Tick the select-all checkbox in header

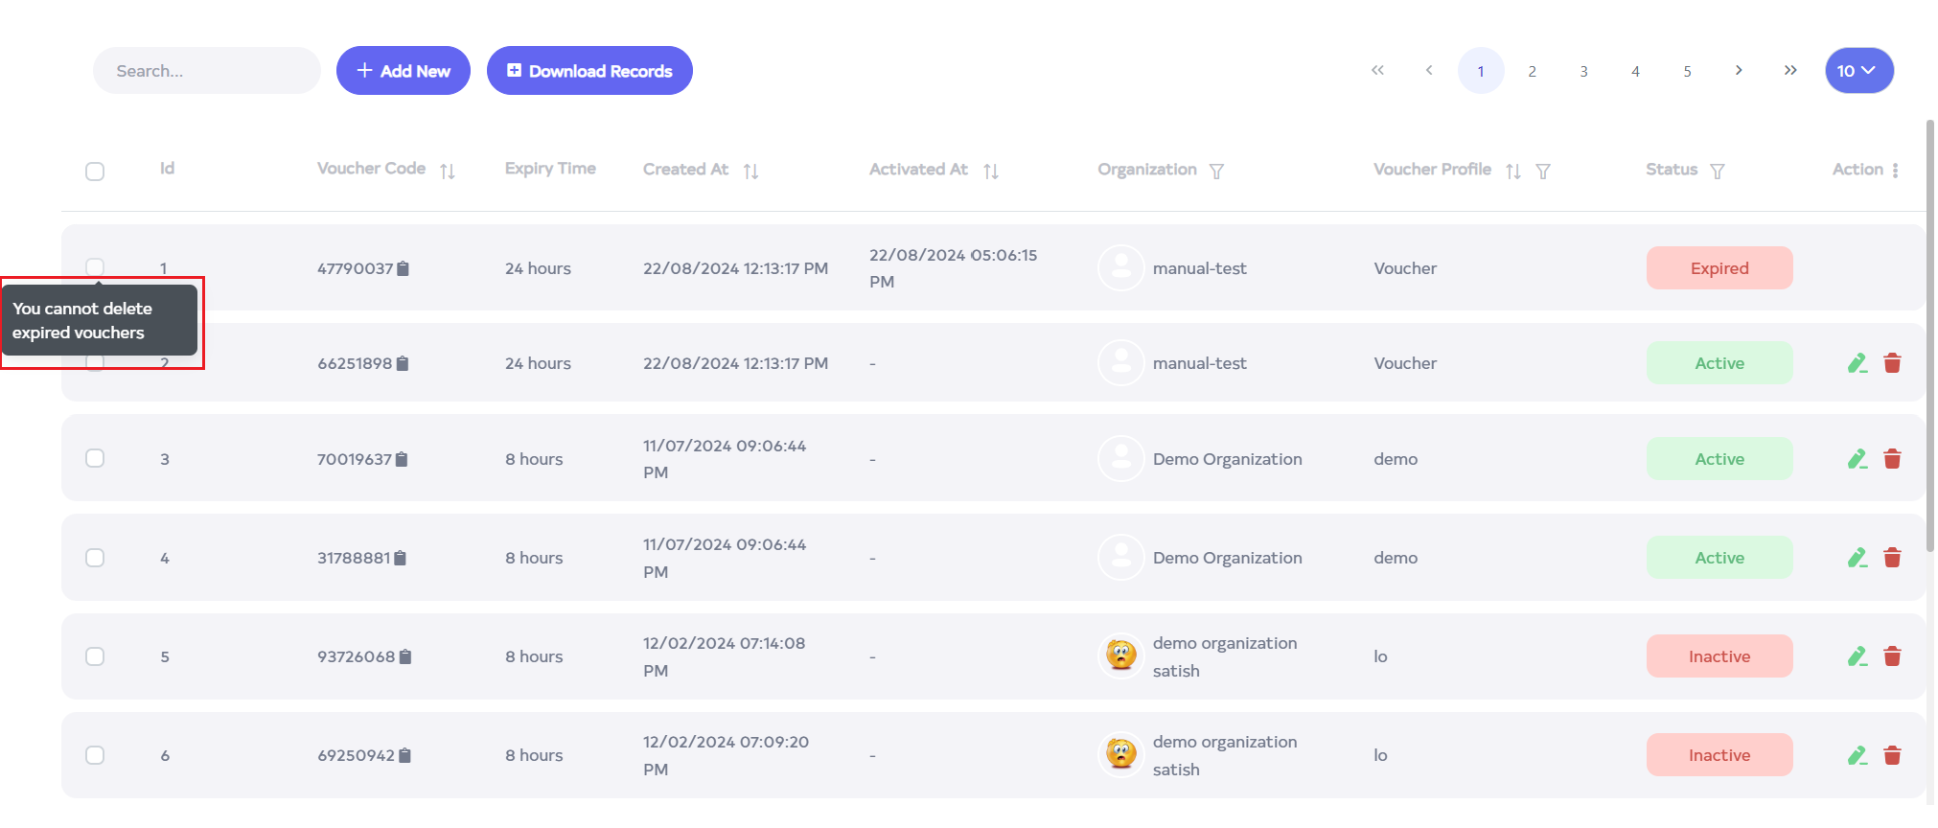tap(95, 172)
